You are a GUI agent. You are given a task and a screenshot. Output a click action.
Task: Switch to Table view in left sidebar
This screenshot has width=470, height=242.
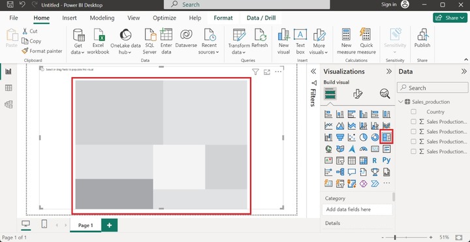pyautogui.click(x=8, y=88)
